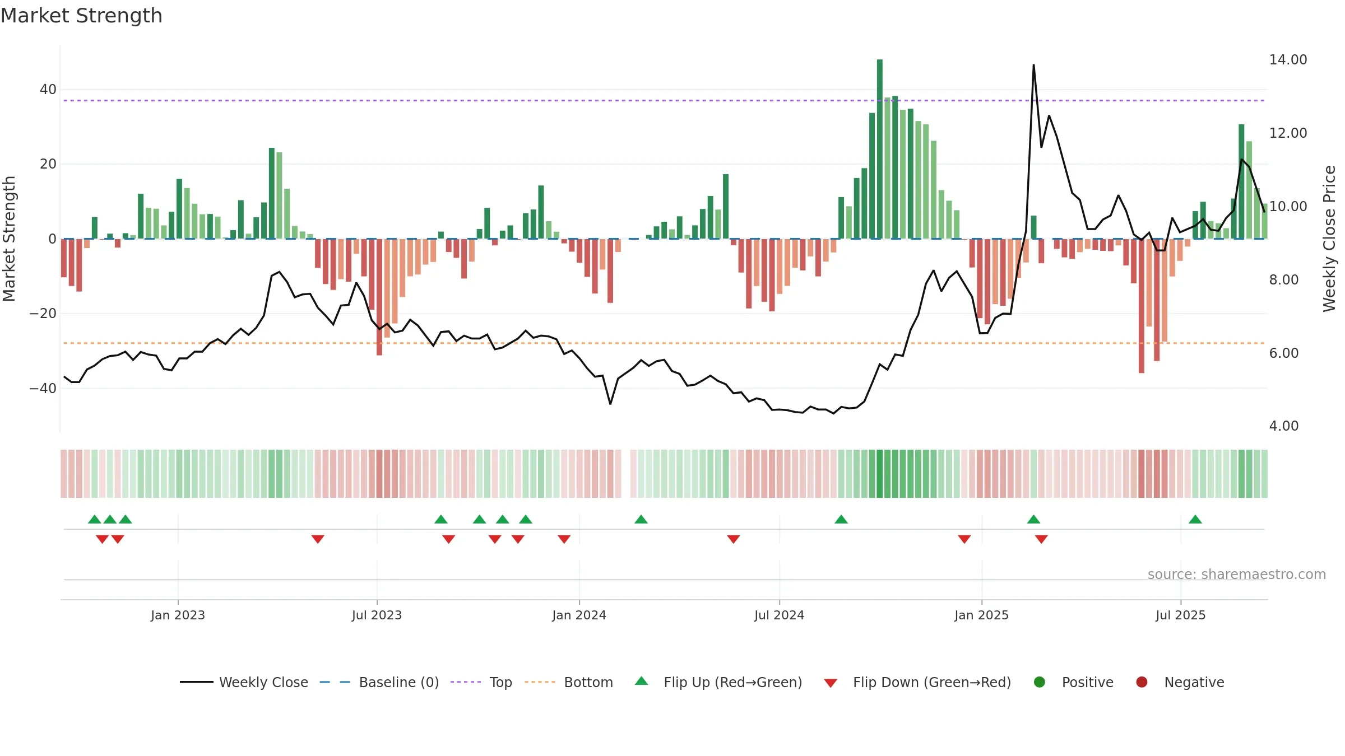Click the Jul 2024 date label
This screenshot has height=756, width=1345.
(x=779, y=615)
